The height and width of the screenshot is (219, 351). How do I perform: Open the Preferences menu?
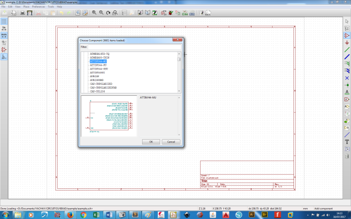(38, 7)
